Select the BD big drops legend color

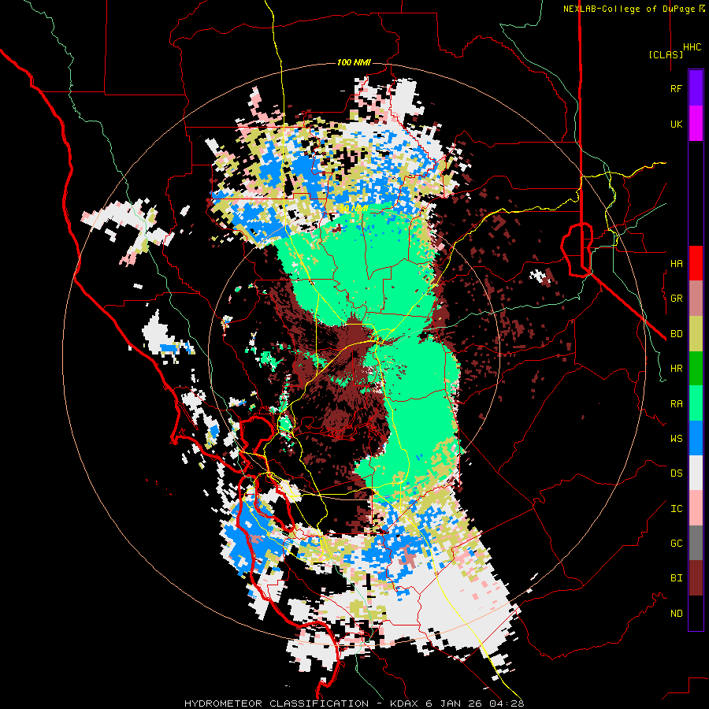[x=696, y=334]
